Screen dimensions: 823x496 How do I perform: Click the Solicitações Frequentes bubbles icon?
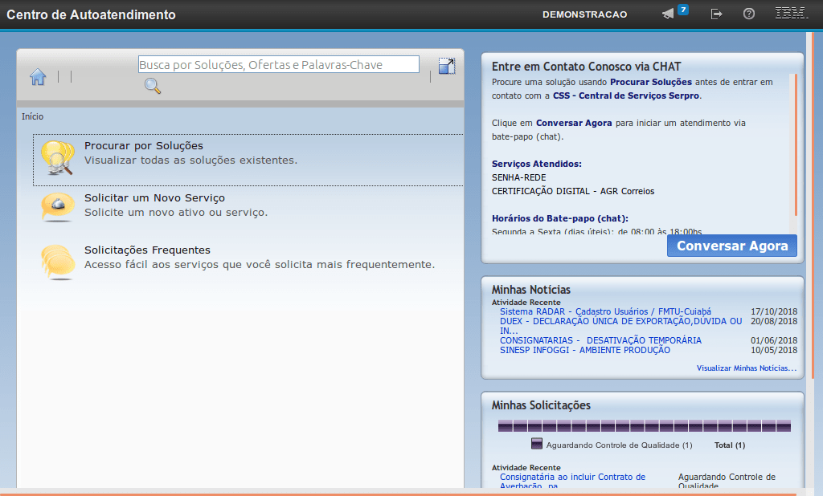click(58, 262)
